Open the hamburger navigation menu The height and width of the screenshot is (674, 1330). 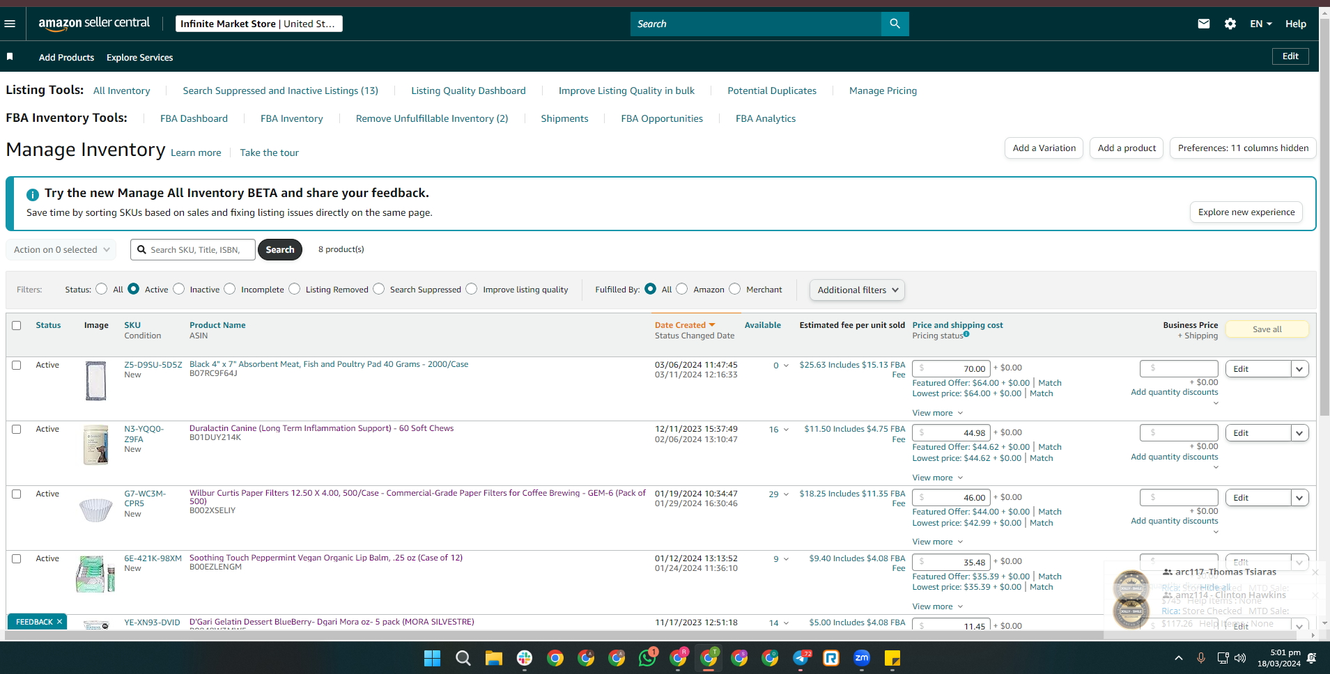click(x=10, y=24)
